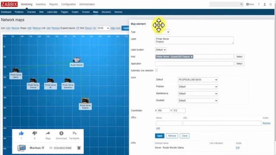Click the Link Add link
The image size is (276, 155).
(48, 28)
